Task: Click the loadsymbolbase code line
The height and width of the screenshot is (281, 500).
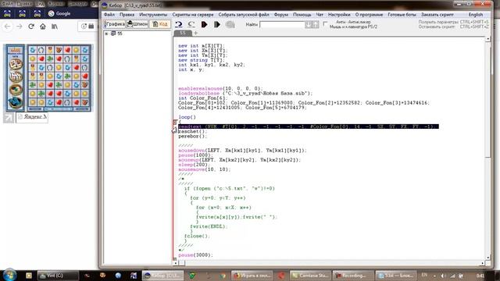Action: pyautogui.click(x=245, y=94)
